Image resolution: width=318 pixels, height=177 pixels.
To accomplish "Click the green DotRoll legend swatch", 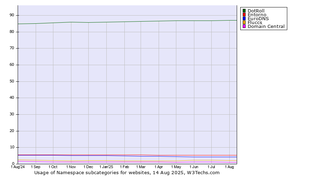I will pos(244,11).
